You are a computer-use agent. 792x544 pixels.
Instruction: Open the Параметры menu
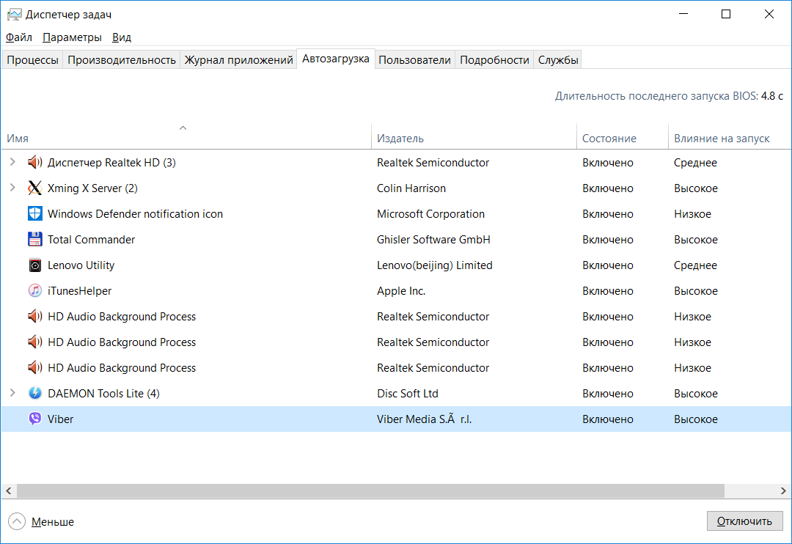[72, 37]
